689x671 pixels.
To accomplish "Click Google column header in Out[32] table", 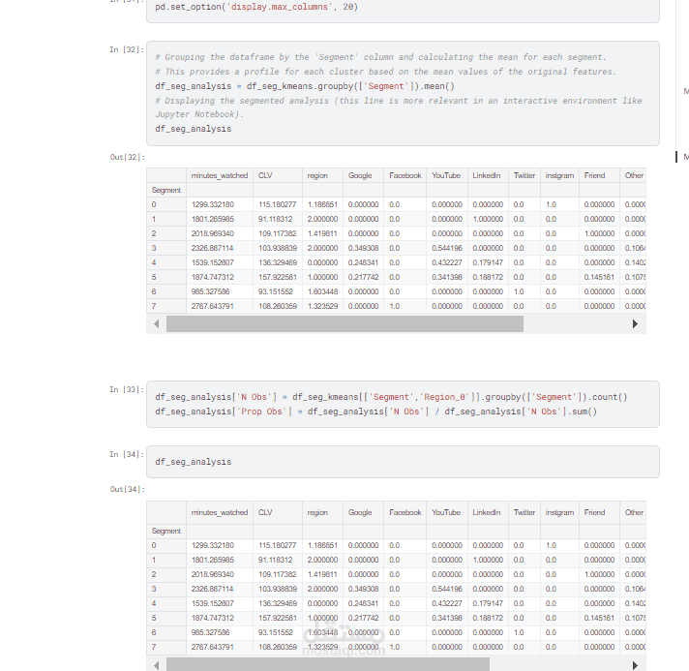I will point(360,175).
